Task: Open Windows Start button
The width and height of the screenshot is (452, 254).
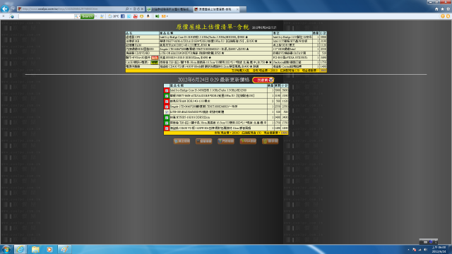Action: click(6, 249)
